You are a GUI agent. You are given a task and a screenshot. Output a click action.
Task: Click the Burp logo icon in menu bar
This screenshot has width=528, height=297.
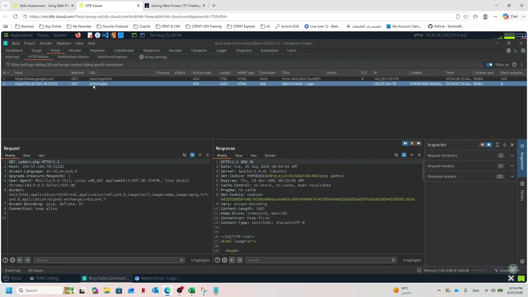5,43
